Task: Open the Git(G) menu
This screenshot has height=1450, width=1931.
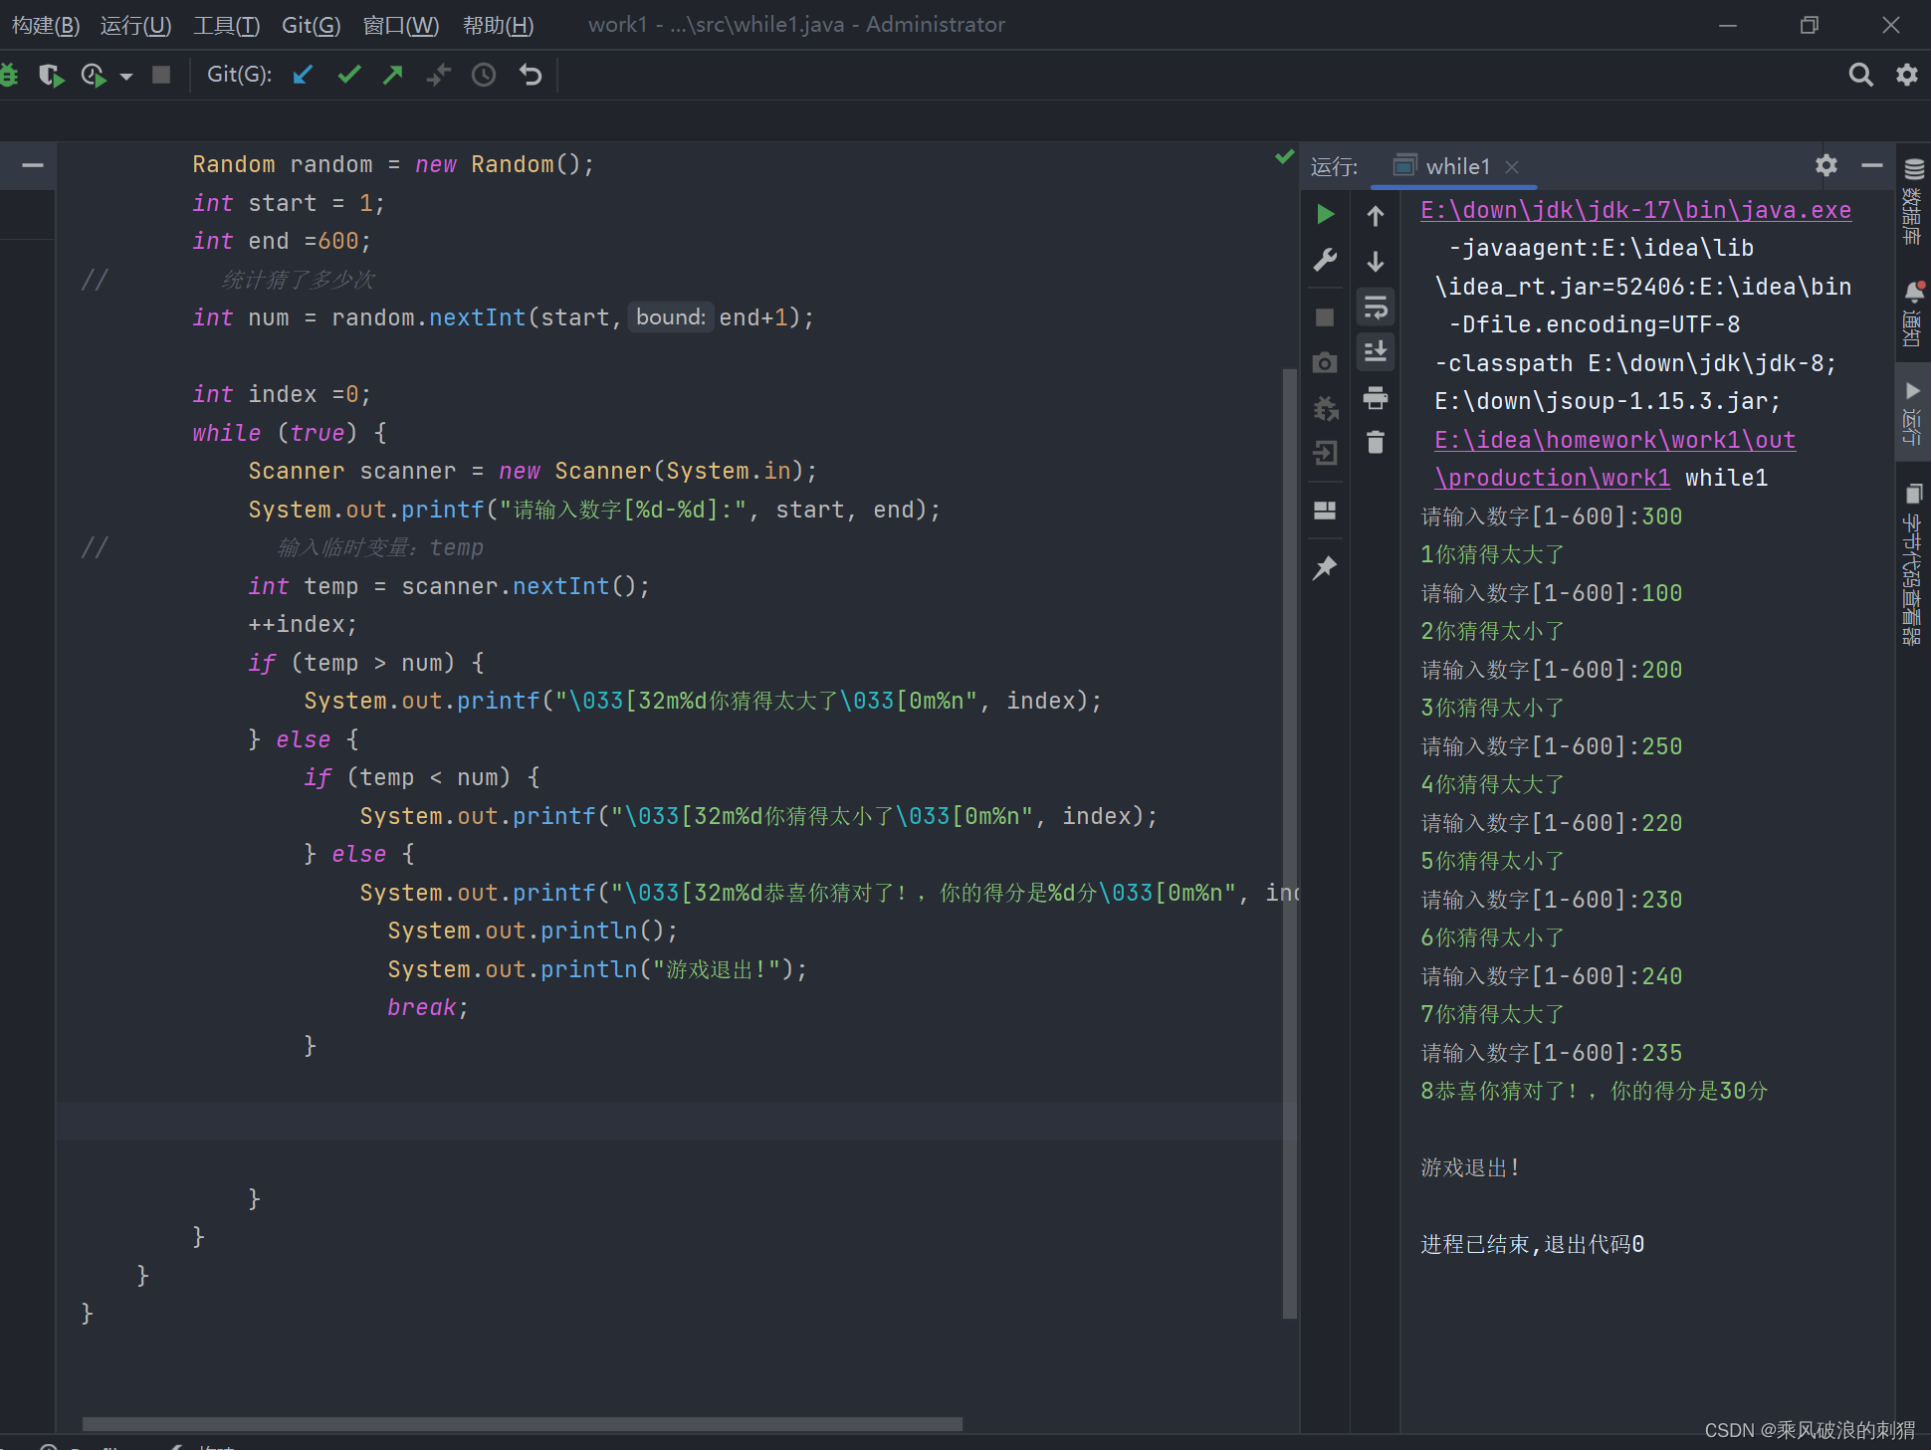Action: [x=311, y=25]
